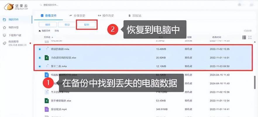Screen dimensions: 258x117
Task: Click 我的文件 breadcrumb link
Action: [x=46, y=31]
